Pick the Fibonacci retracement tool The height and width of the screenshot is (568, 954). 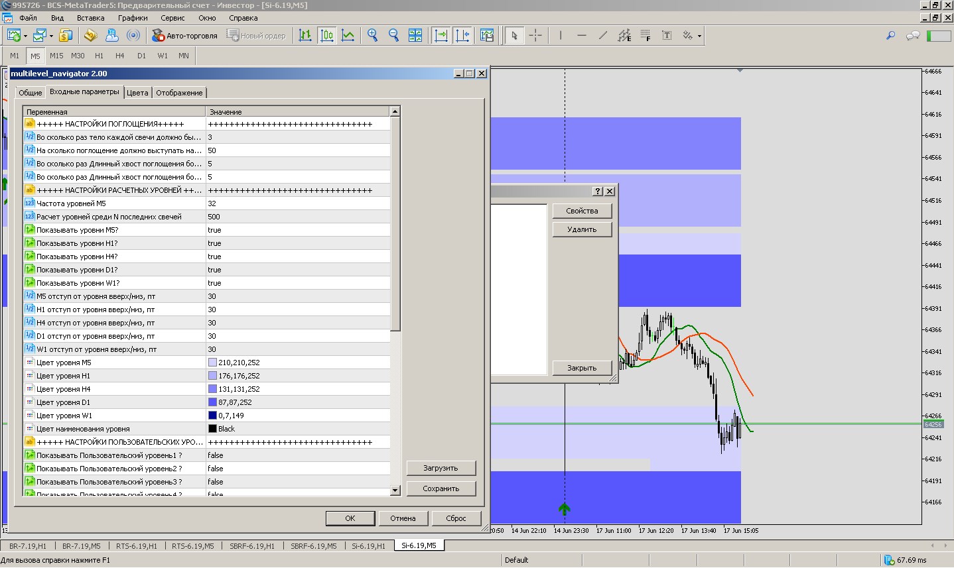646,36
